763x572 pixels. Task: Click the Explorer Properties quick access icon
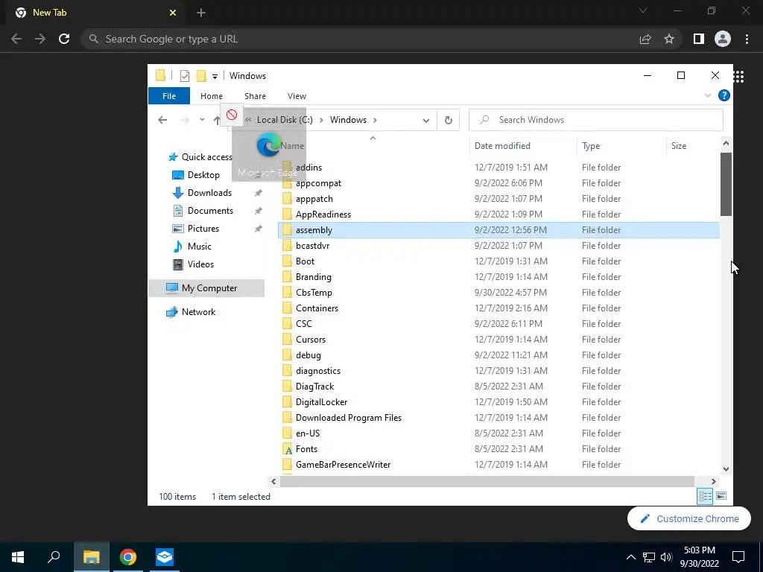click(185, 76)
